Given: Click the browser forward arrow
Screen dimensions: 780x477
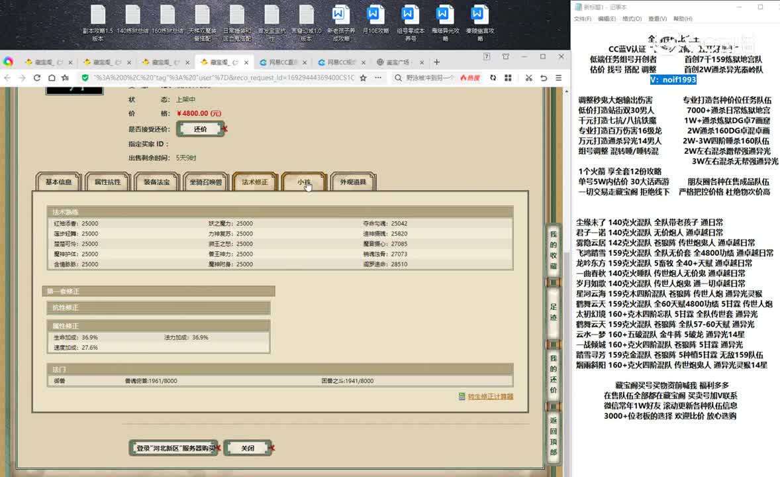Looking at the screenshot, I should click(22, 78).
